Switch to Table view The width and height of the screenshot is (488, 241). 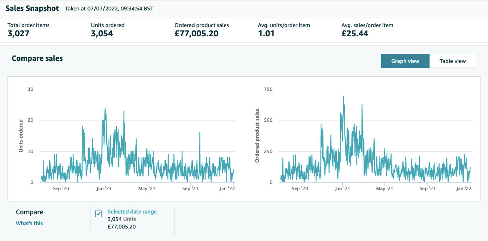coord(453,61)
